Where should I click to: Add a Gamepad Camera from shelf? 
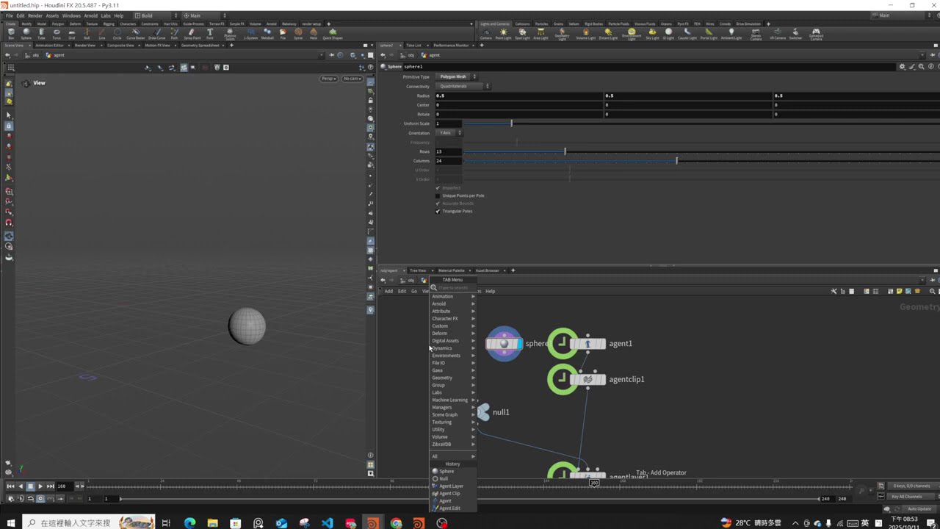coord(816,35)
